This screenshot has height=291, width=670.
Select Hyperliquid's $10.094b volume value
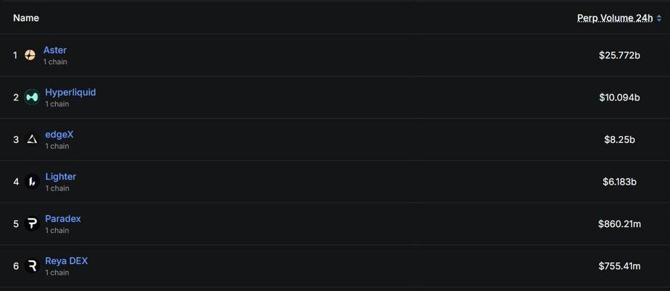pos(619,97)
